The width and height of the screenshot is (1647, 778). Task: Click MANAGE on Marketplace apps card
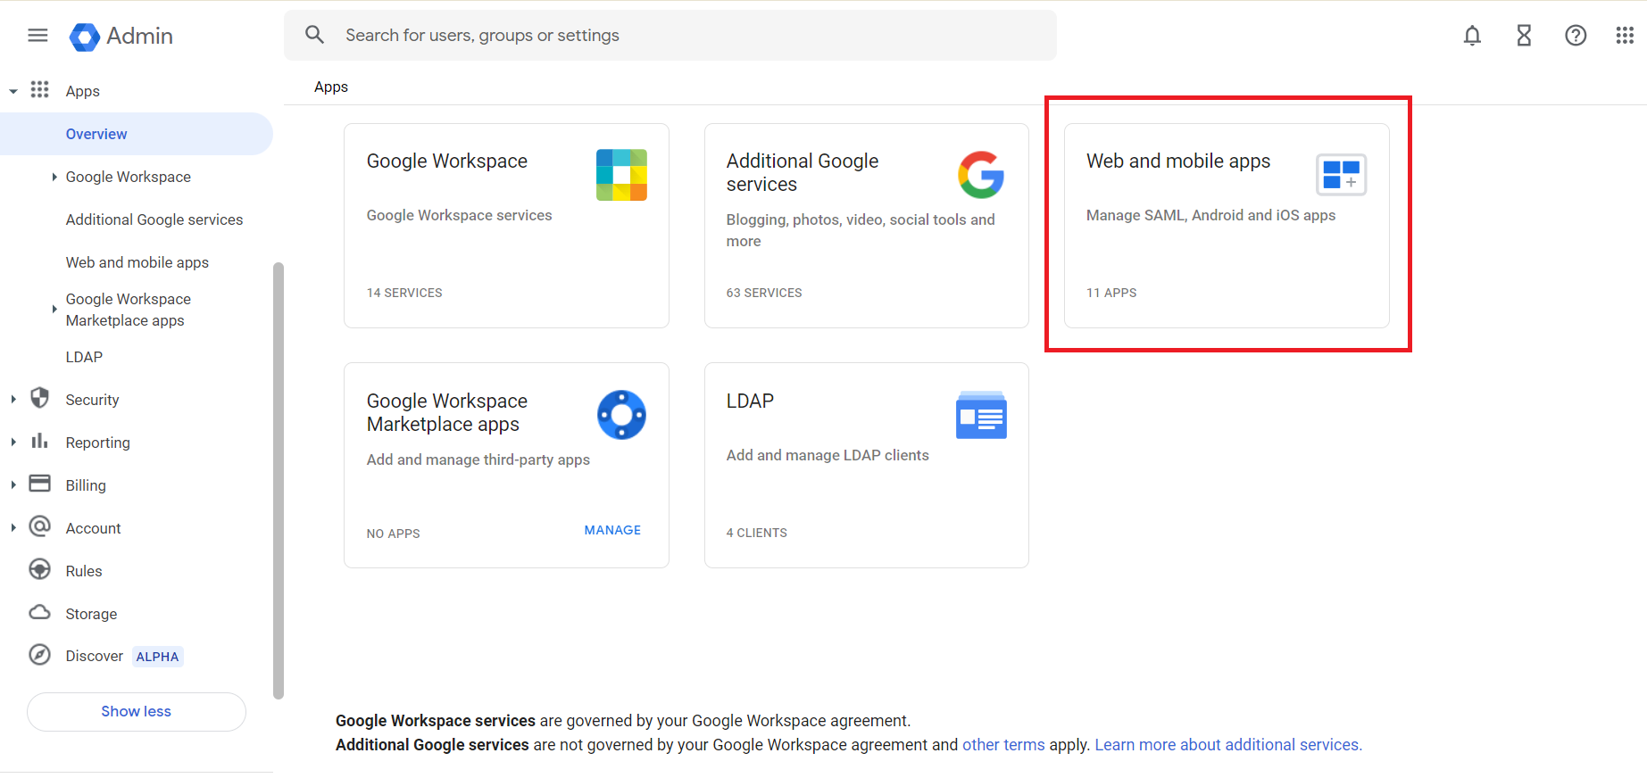click(612, 530)
